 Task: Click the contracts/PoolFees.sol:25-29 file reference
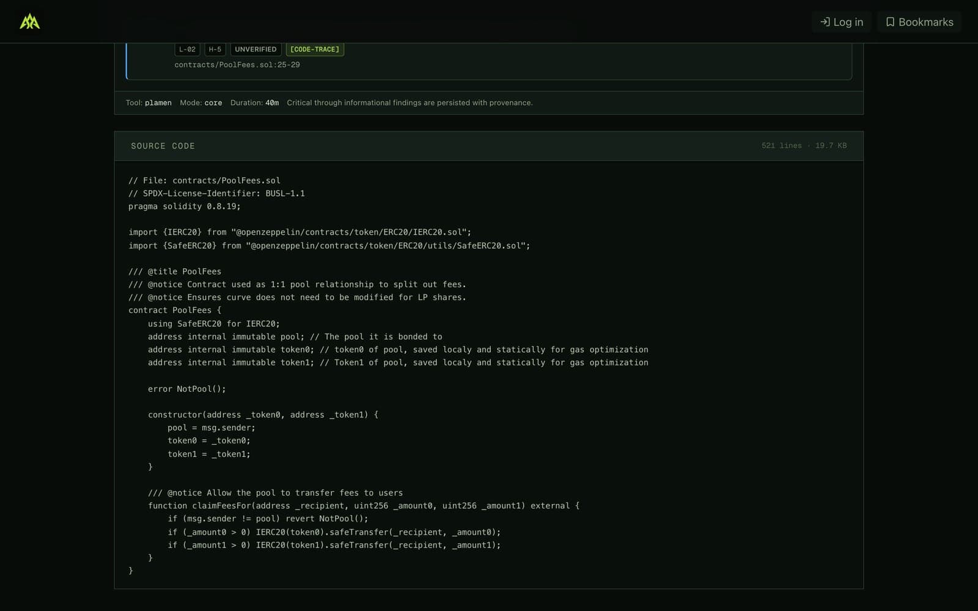237,65
